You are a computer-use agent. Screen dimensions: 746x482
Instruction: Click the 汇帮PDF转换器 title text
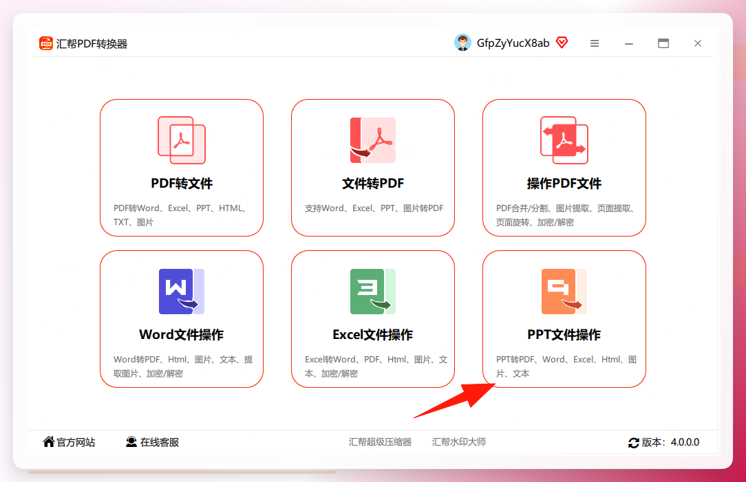[92, 44]
